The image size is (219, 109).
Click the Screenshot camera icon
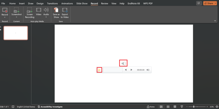[x=16, y=10]
